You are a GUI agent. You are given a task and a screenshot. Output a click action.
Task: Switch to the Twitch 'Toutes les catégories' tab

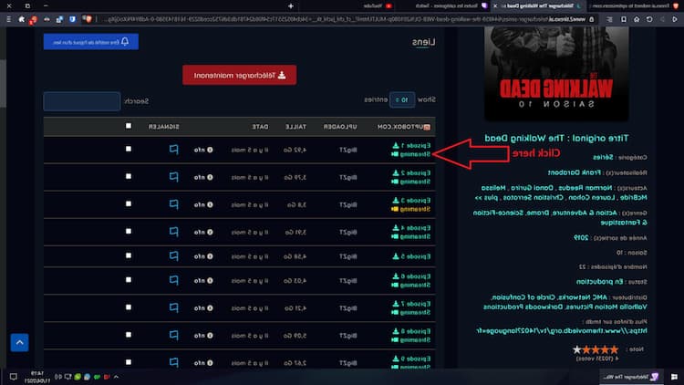(x=451, y=6)
